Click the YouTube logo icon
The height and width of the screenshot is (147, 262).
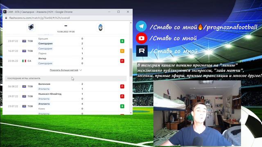(x=141, y=38)
